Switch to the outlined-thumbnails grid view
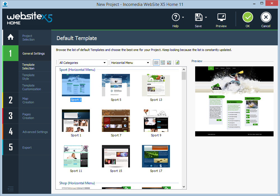The image size is (280, 196). pyautogui.click(x=156, y=62)
